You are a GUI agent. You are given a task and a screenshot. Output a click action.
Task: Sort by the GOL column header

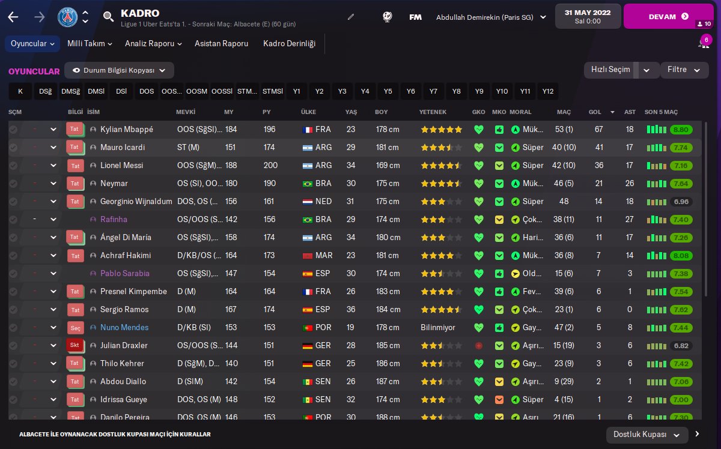pos(595,112)
